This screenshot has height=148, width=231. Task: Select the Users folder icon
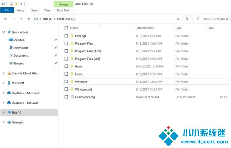(72, 74)
